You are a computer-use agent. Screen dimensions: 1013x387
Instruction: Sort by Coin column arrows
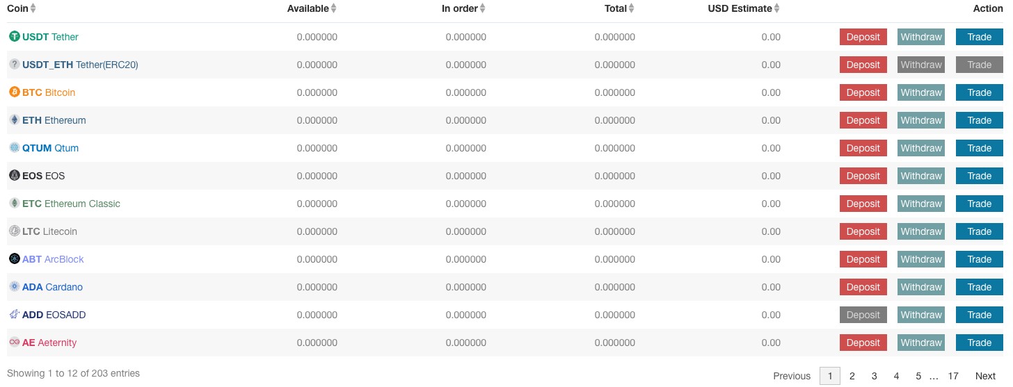[x=33, y=8]
